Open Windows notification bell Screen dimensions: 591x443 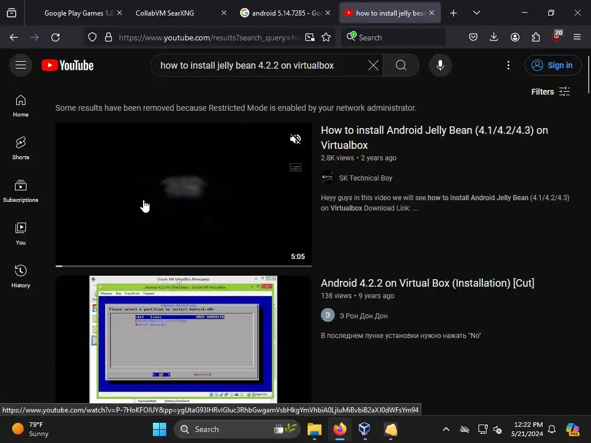552,429
